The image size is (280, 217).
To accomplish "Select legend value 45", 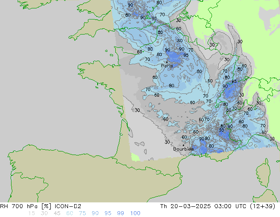I will [57, 213].
